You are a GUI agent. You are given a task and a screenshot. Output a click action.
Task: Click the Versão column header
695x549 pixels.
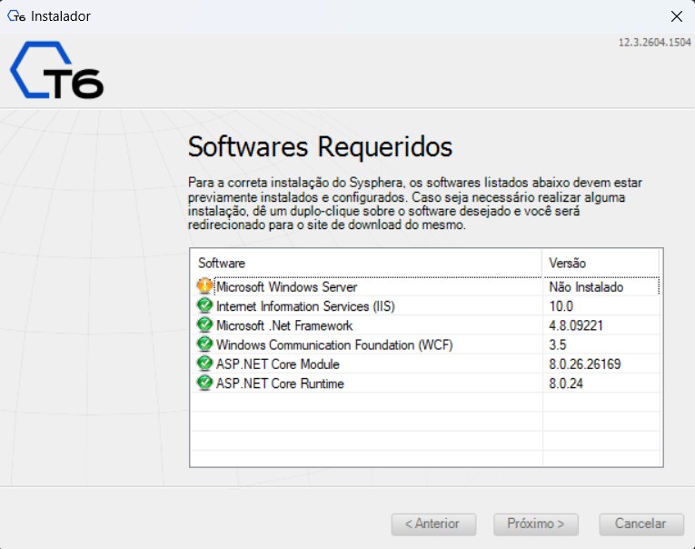(x=601, y=264)
